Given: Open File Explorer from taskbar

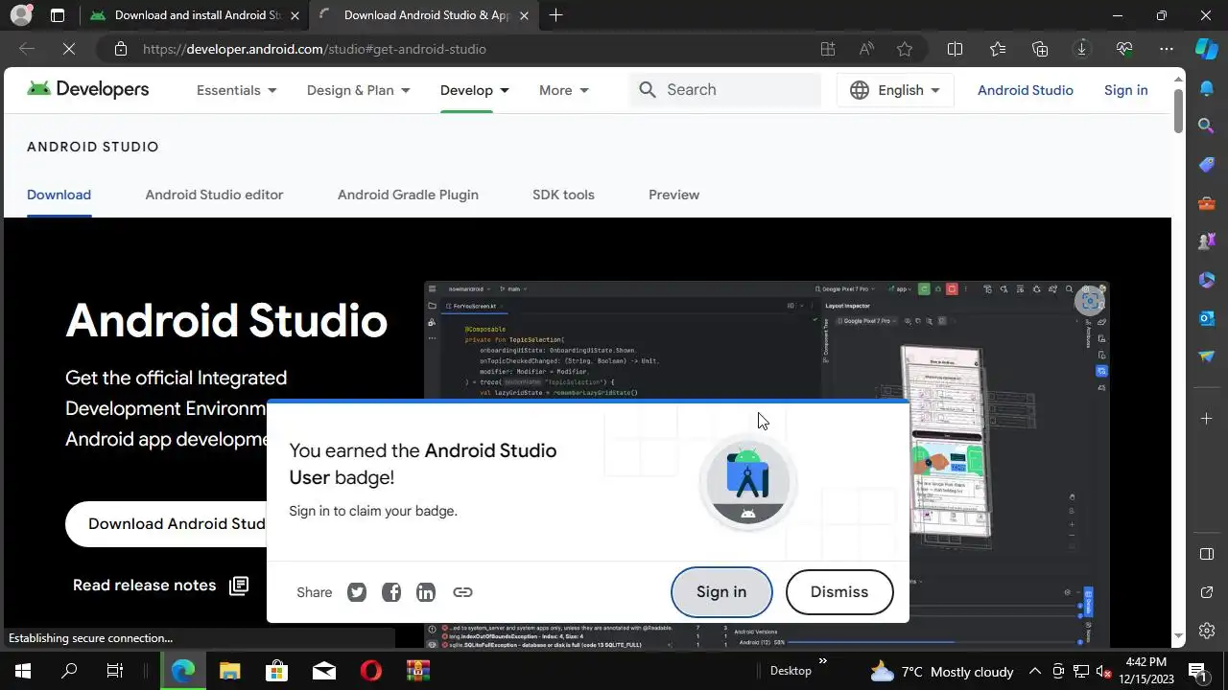Looking at the screenshot, I should 230,671.
